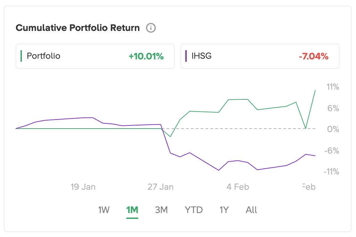
Task: Click the purple IHSG color indicator bar
Action: pos(186,56)
